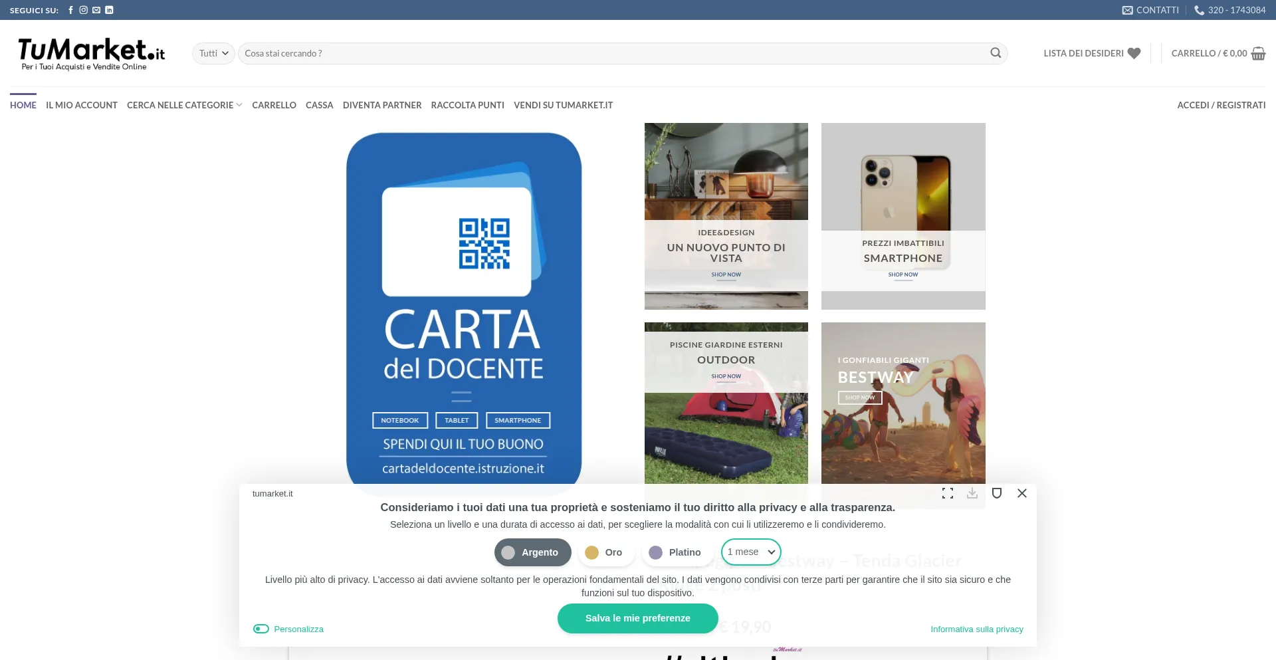Toggle the Personalizza switch
Screen dimensions: 1276x660
[261, 629]
